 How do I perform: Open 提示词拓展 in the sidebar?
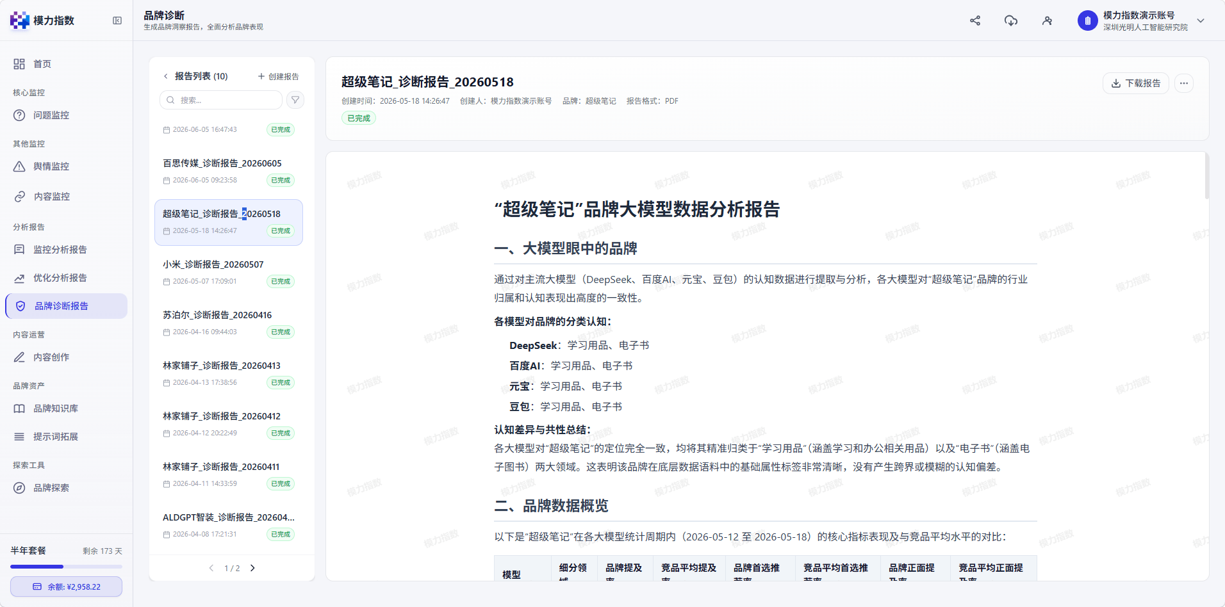click(67, 437)
